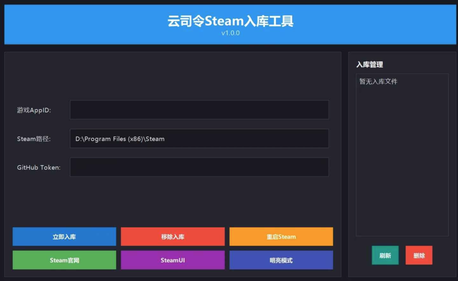
Task: Click the v1.0.0 version label
Action: tap(230, 33)
